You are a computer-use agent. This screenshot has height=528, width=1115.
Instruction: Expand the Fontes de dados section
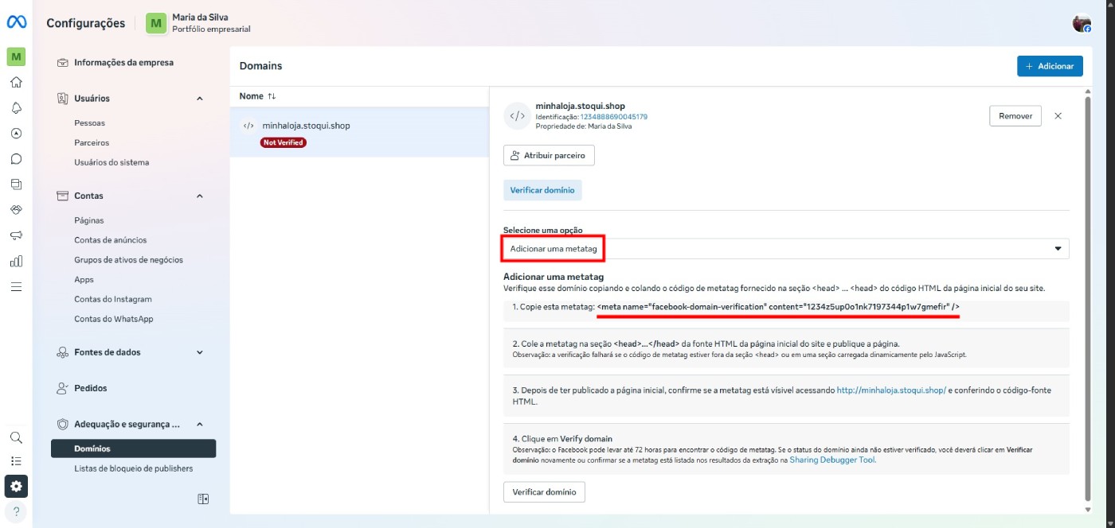coord(199,352)
